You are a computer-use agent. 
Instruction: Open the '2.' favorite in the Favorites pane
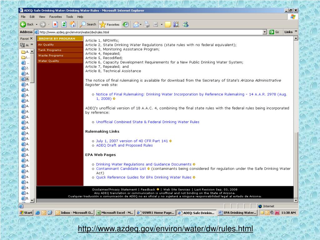pyautogui.click(x=25, y=68)
